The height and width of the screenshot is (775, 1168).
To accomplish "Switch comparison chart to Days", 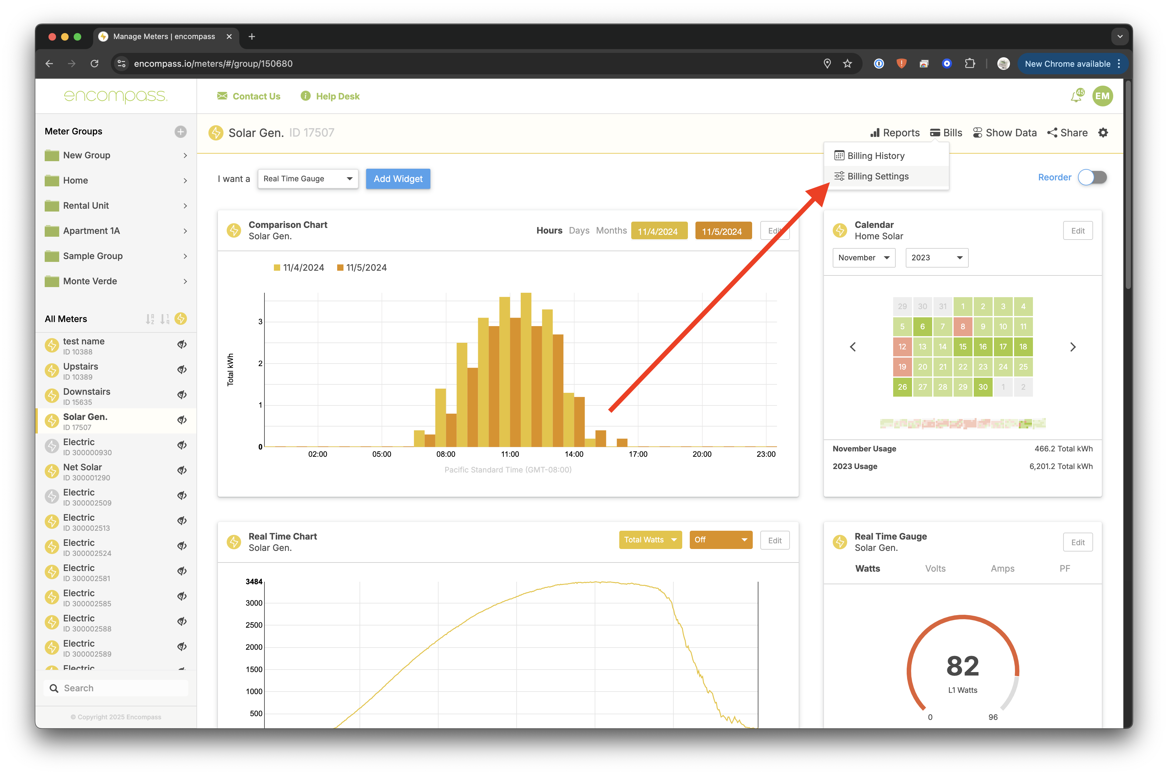I will coord(579,231).
